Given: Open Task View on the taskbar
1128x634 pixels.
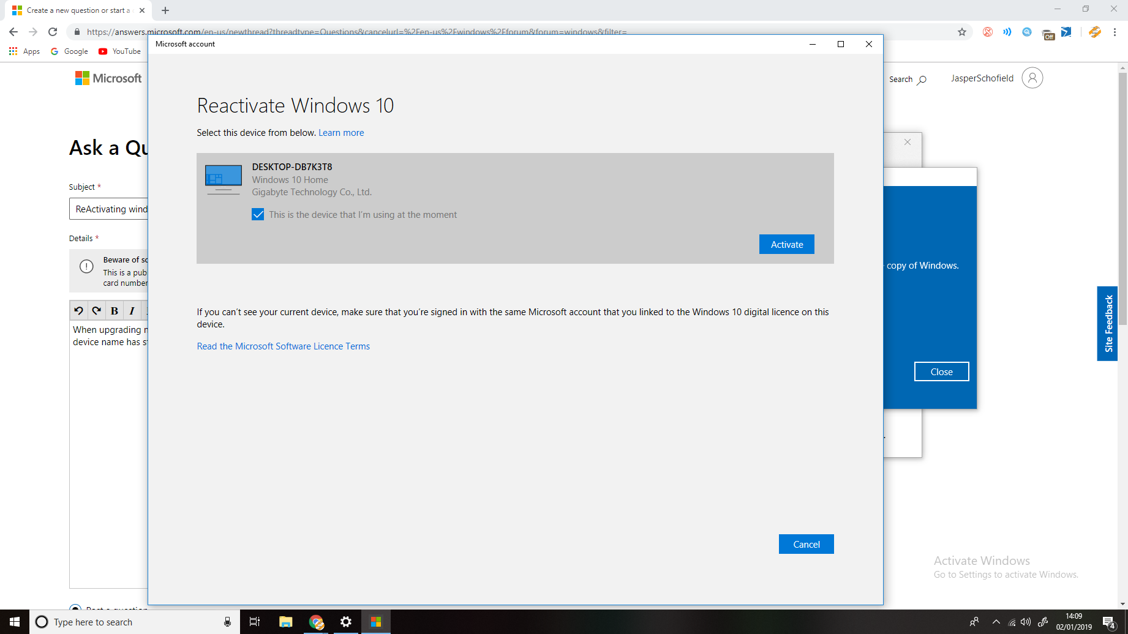Looking at the screenshot, I should tap(255, 622).
